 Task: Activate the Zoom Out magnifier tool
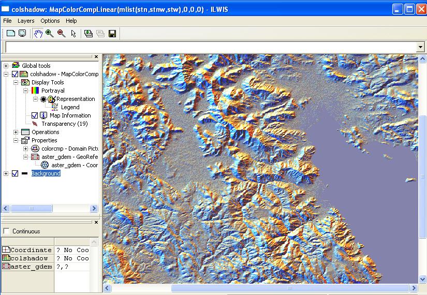(62, 34)
